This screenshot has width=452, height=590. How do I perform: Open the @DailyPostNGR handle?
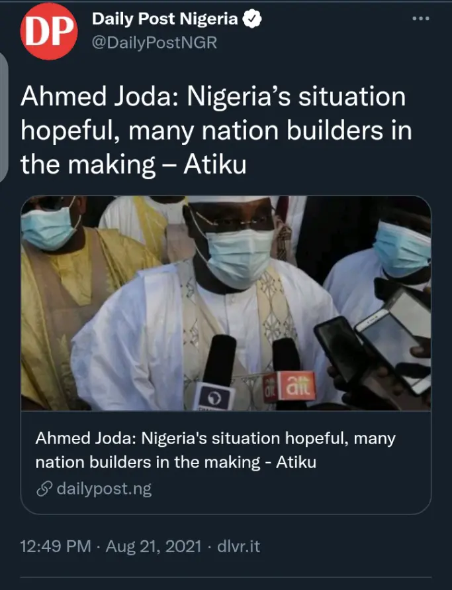(154, 43)
